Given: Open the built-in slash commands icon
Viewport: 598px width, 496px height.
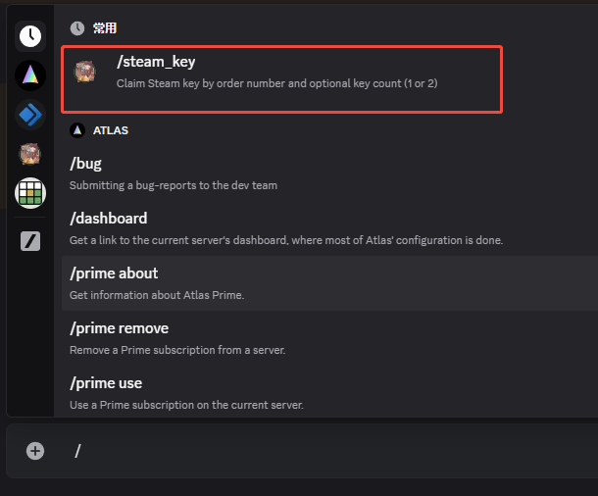Looking at the screenshot, I should click(30, 241).
